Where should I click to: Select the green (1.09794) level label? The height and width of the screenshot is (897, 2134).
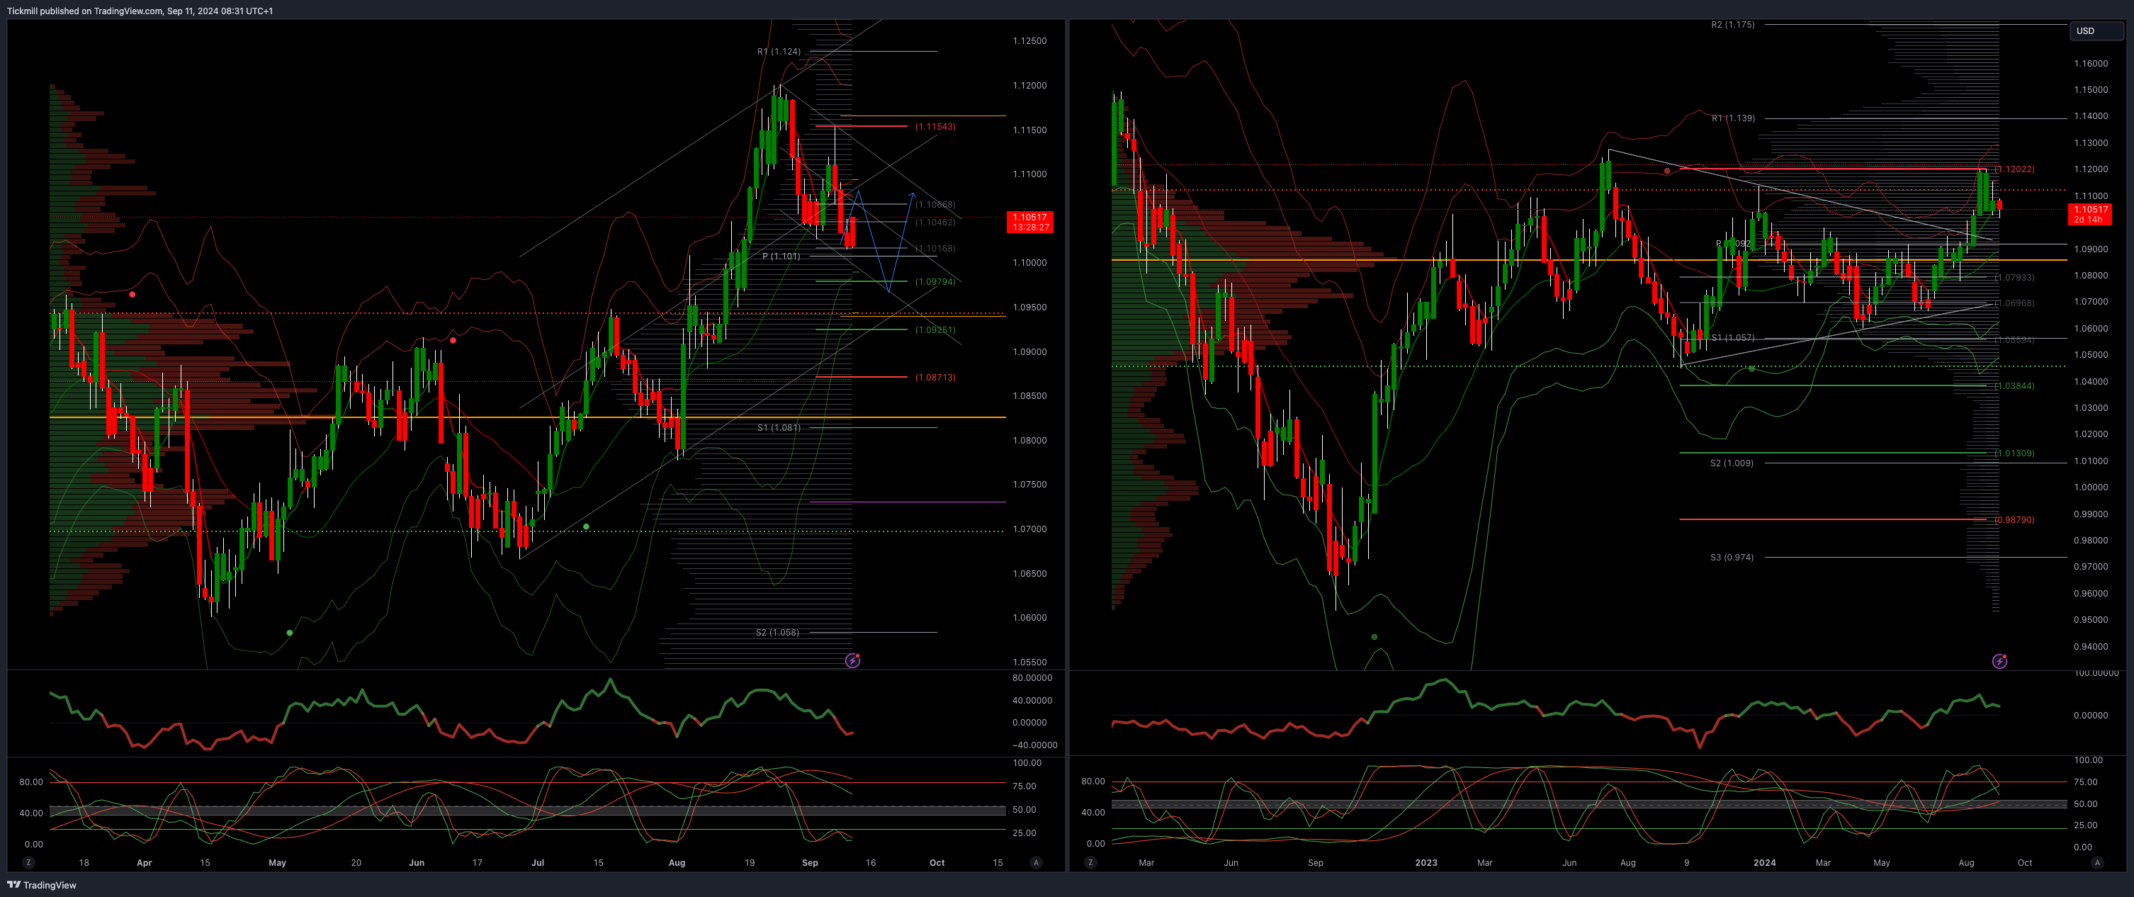pyautogui.click(x=935, y=281)
